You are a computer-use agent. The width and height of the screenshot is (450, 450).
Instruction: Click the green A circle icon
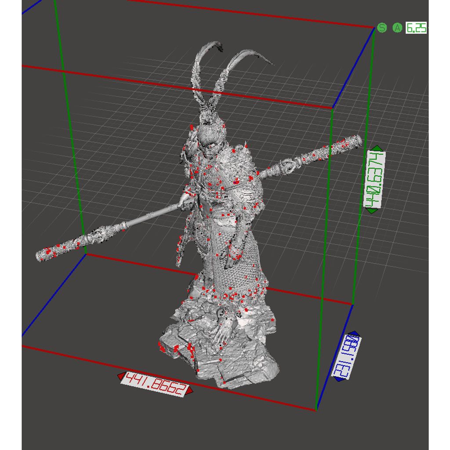pos(397,28)
